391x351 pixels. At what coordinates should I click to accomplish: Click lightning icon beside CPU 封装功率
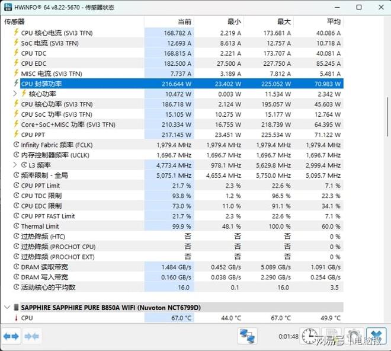point(16,84)
